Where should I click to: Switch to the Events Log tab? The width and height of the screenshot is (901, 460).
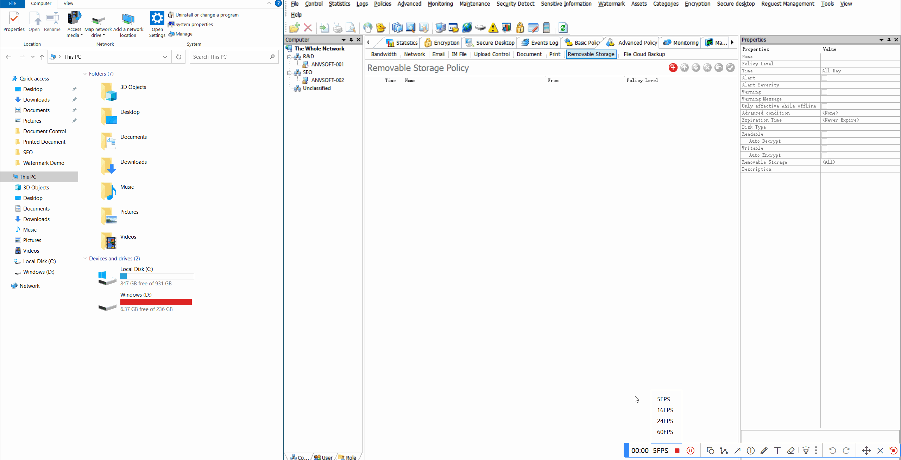tap(540, 43)
